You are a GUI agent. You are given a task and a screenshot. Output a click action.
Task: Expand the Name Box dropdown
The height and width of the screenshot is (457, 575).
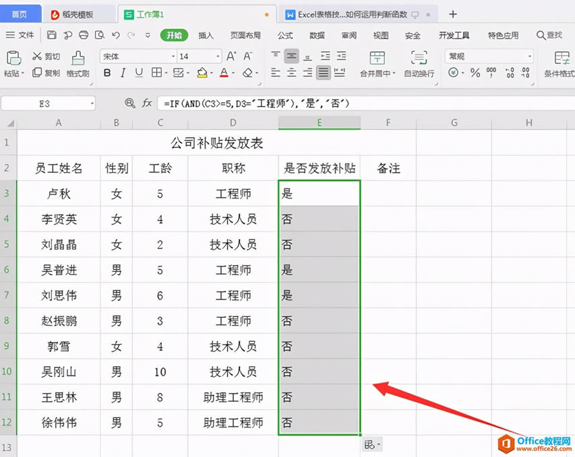click(92, 104)
